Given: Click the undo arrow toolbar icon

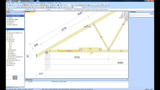Looking at the screenshot, I should tap(12, 5).
